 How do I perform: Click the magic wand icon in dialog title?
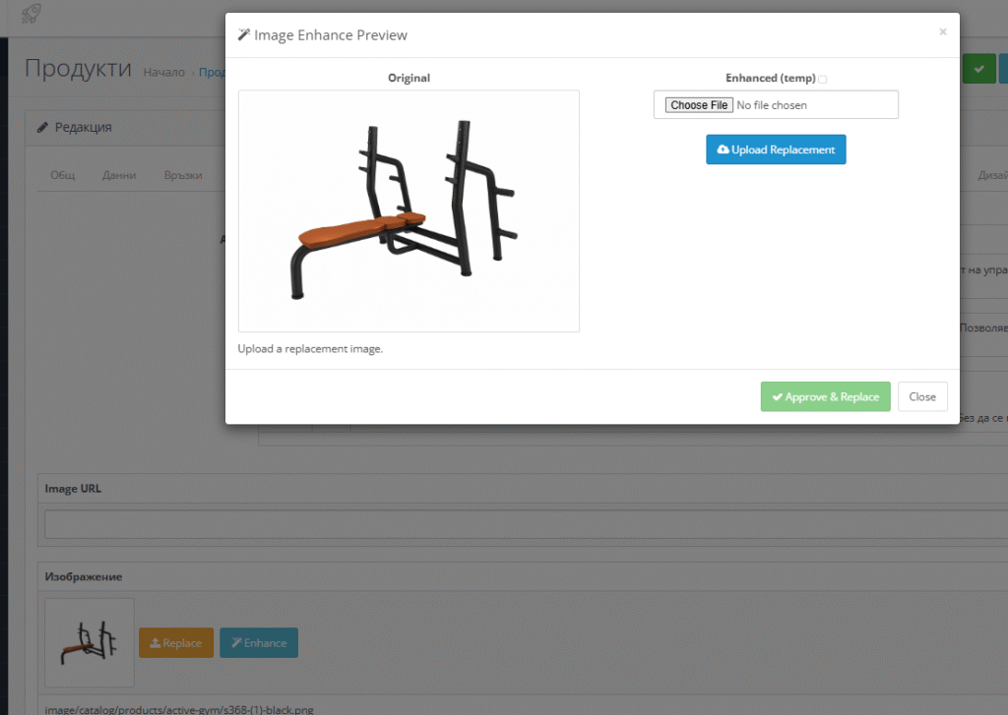pos(244,34)
